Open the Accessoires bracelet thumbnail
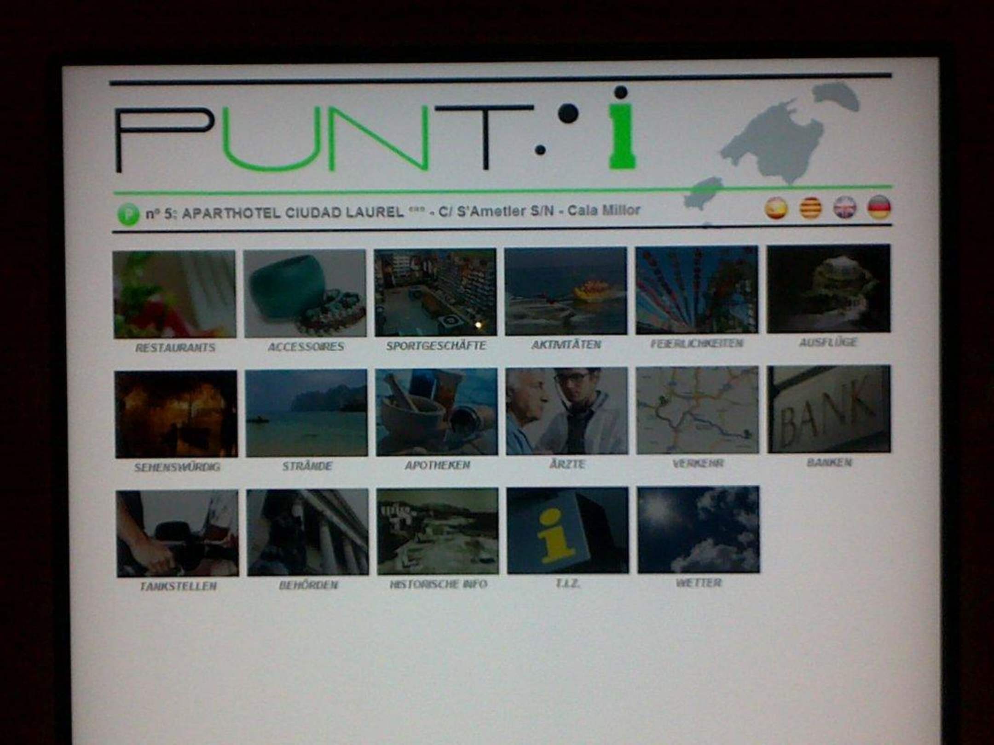This screenshot has height=745, width=994. pos(305,293)
